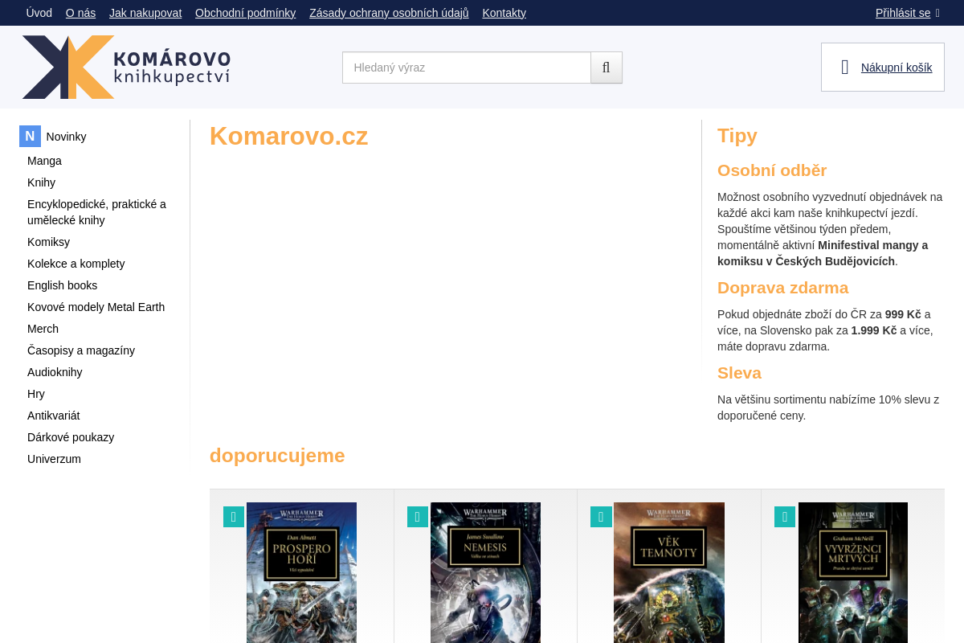Click teal badge on Věk temnoty book
Viewport: 964px width, 643px height.
(601, 517)
